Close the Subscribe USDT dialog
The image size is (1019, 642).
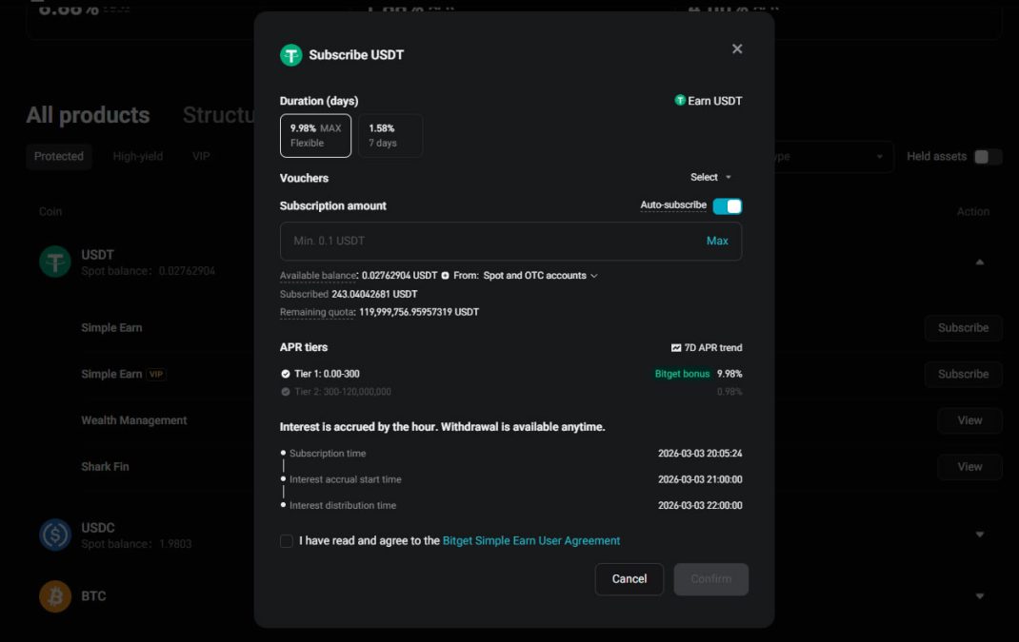pos(737,49)
